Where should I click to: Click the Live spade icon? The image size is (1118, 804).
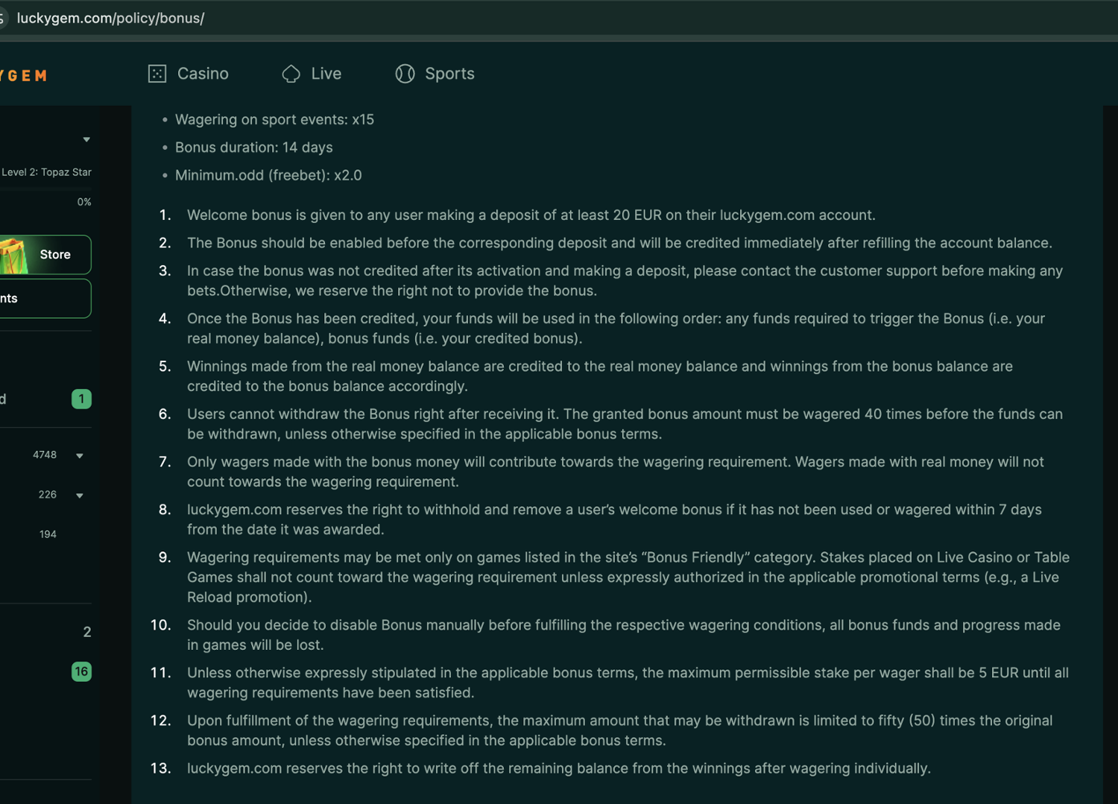291,74
